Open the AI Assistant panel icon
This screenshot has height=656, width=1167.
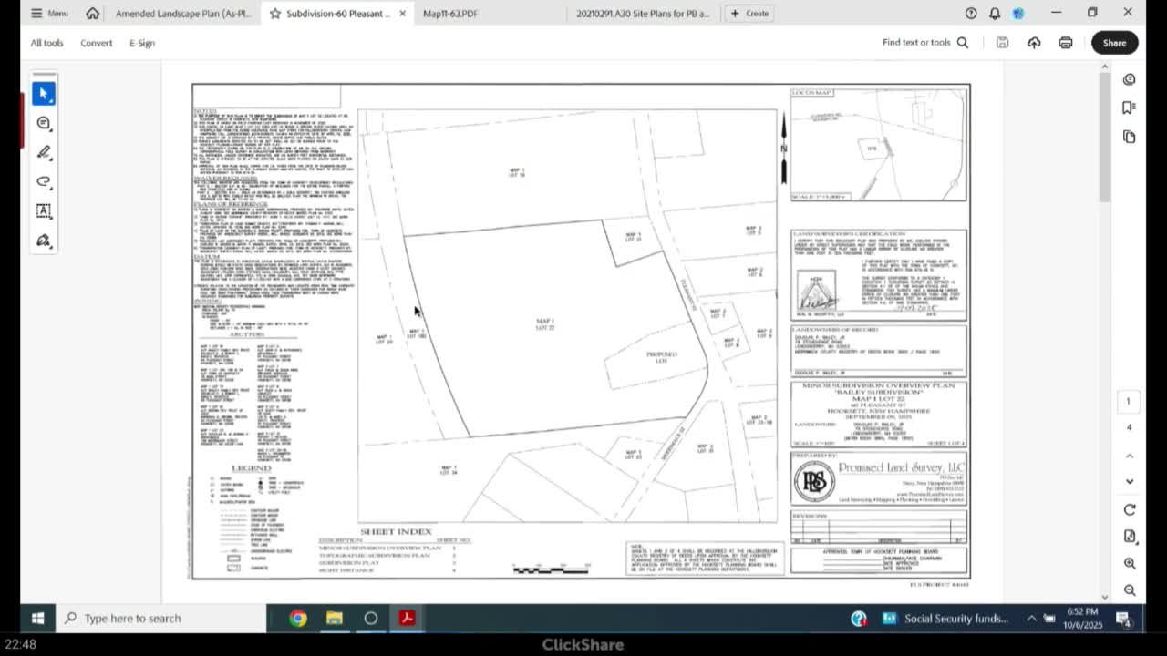click(1130, 79)
